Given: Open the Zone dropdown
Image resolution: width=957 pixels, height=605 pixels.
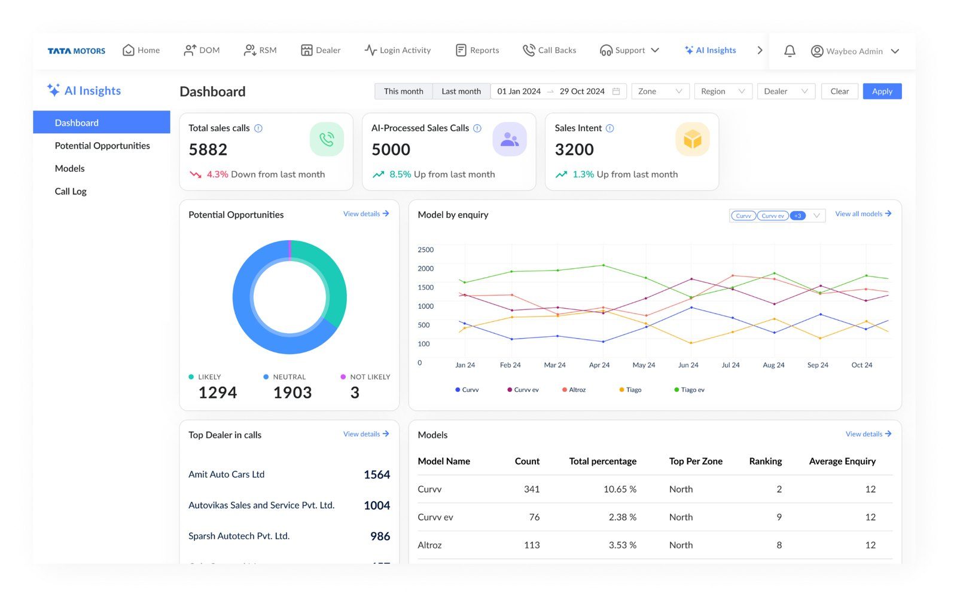Looking at the screenshot, I should 660,91.
